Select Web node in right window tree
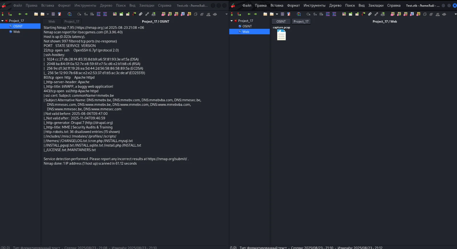The height and width of the screenshot is (249, 457). coord(249,32)
